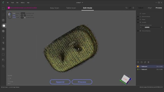Click the overlapping squares sidebar icon
164x92 pixels.
coord(3,60)
